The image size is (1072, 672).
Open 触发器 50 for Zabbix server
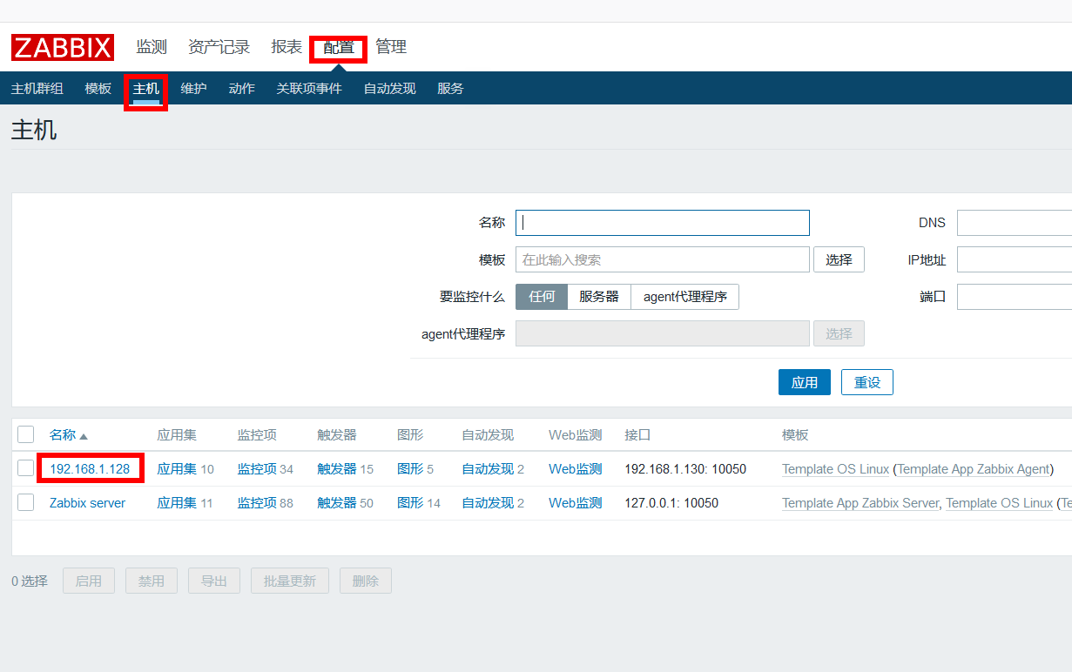(337, 503)
